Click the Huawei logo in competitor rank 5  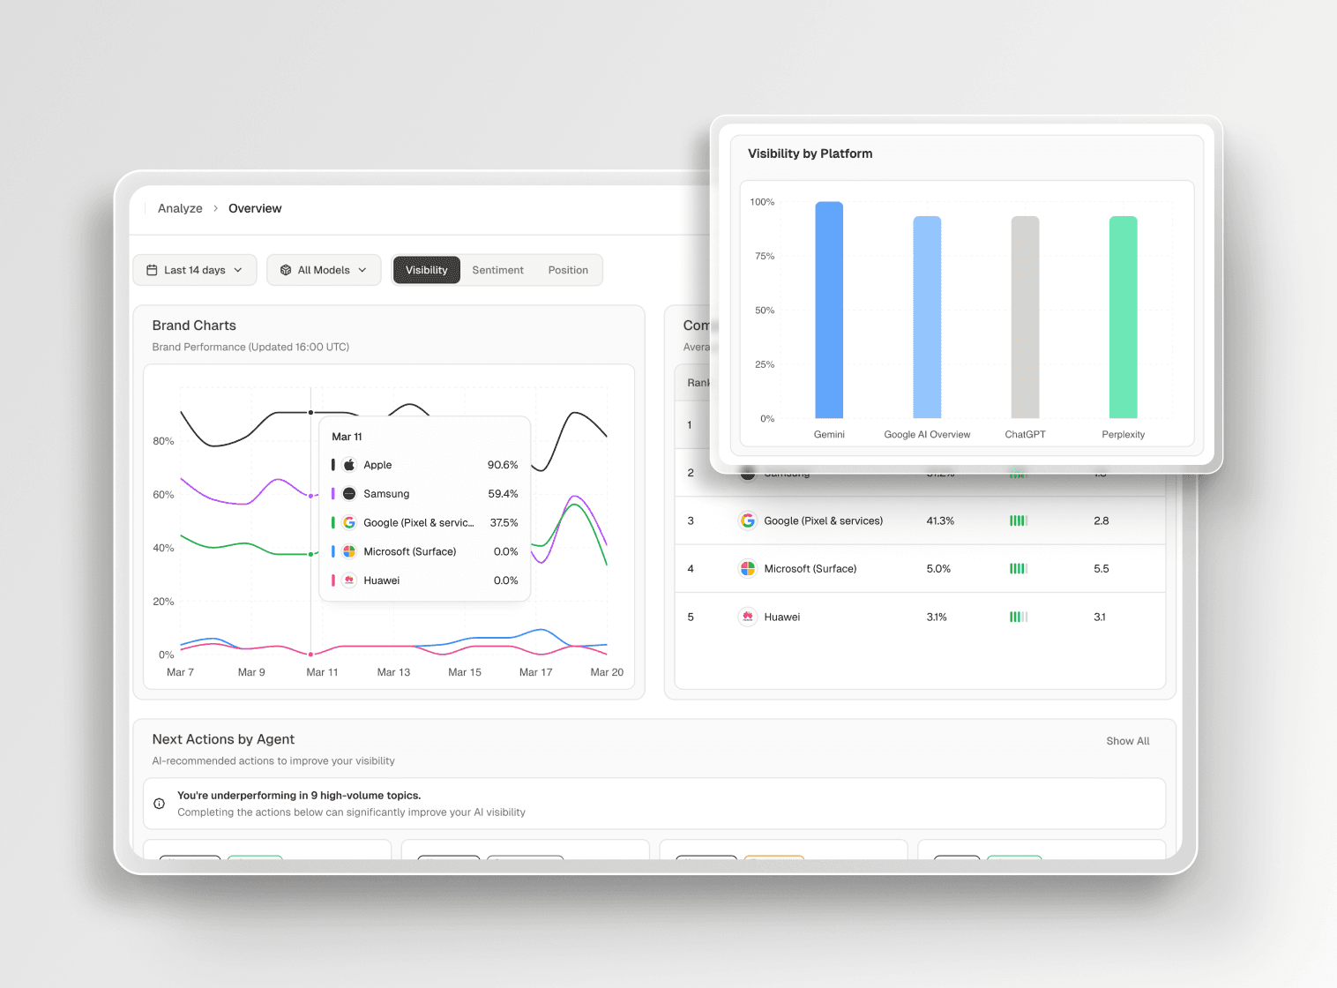(747, 617)
